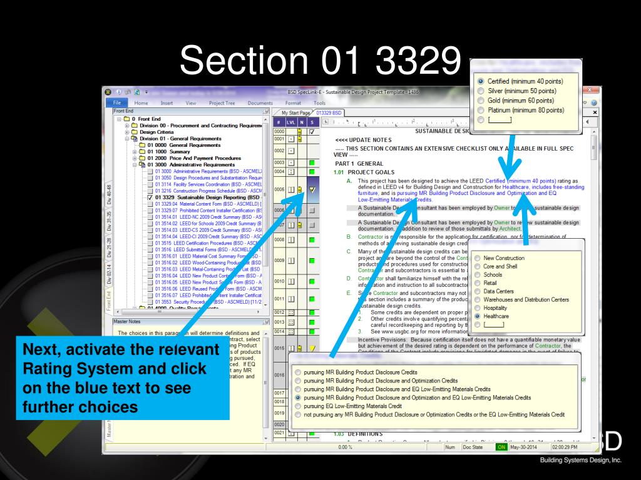This screenshot has width=641, height=480.
Task: Click the S column header
Action: 312,122
